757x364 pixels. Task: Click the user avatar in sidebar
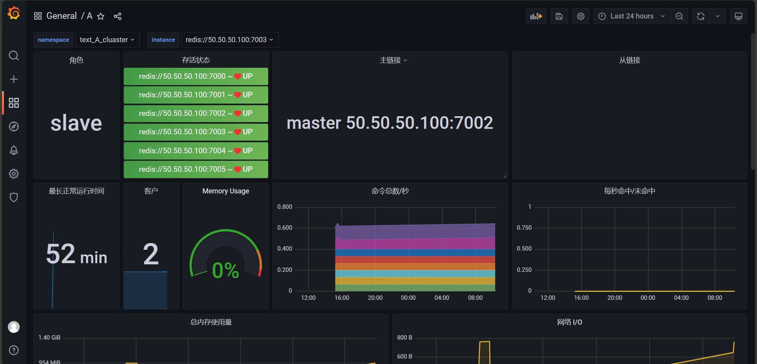(14, 327)
